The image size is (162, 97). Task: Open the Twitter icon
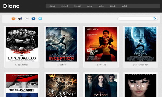[x=40, y=19]
